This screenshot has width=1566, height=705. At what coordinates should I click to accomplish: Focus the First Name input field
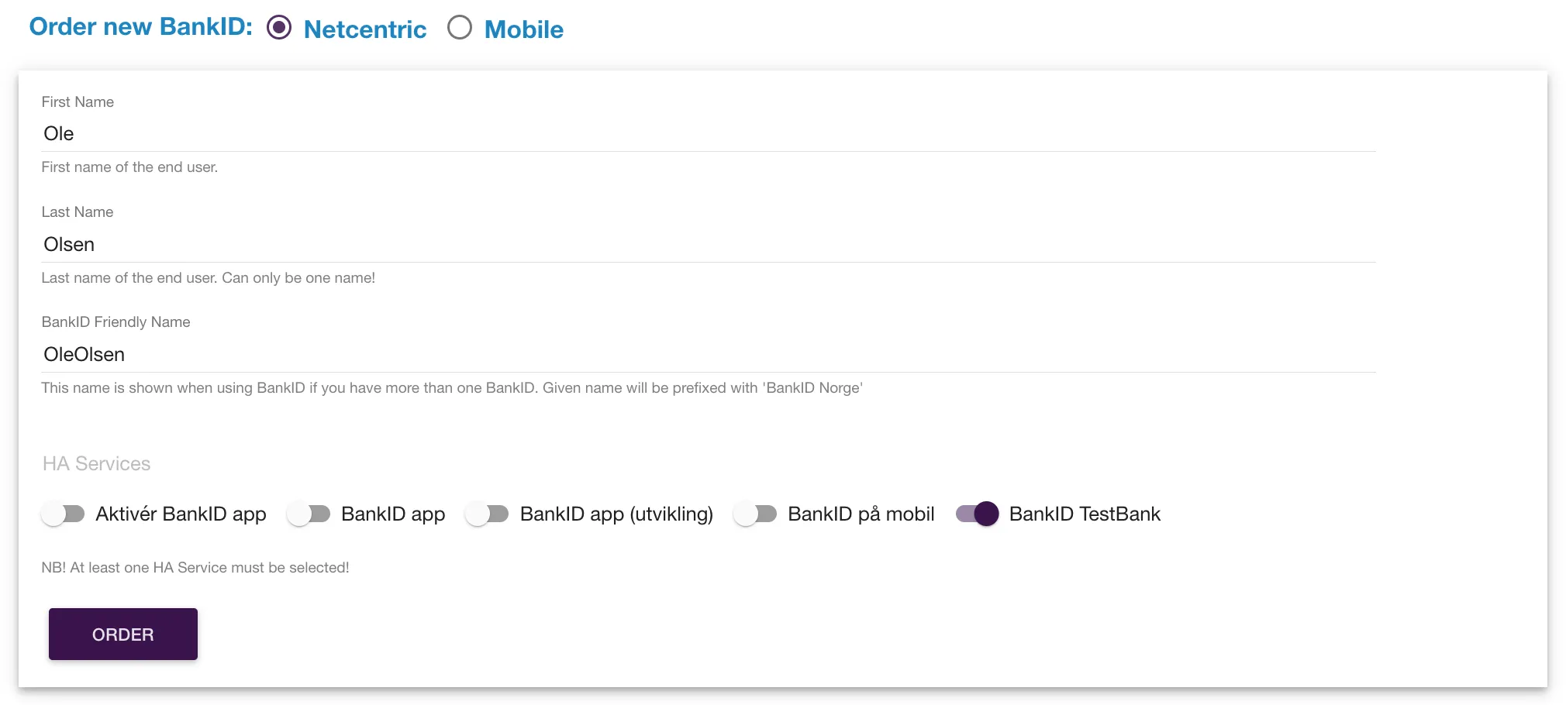pyautogui.click(x=709, y=133)
